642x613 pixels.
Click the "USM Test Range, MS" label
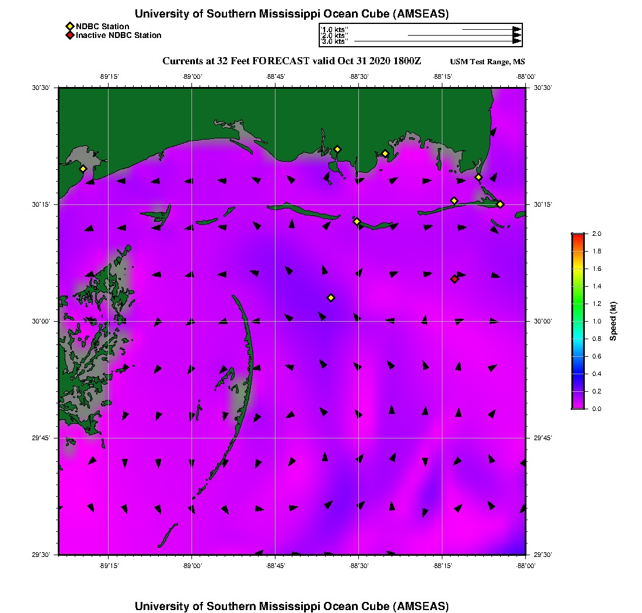(487, 62)
